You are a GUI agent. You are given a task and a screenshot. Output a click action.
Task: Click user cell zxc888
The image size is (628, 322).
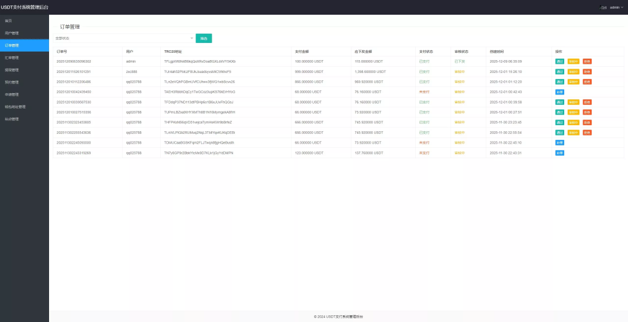[x=132, y=72]
